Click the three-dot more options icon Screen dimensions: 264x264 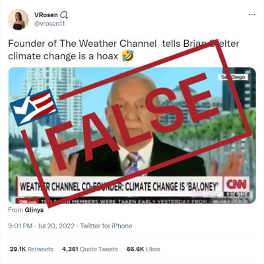click(x=252, y=15)
